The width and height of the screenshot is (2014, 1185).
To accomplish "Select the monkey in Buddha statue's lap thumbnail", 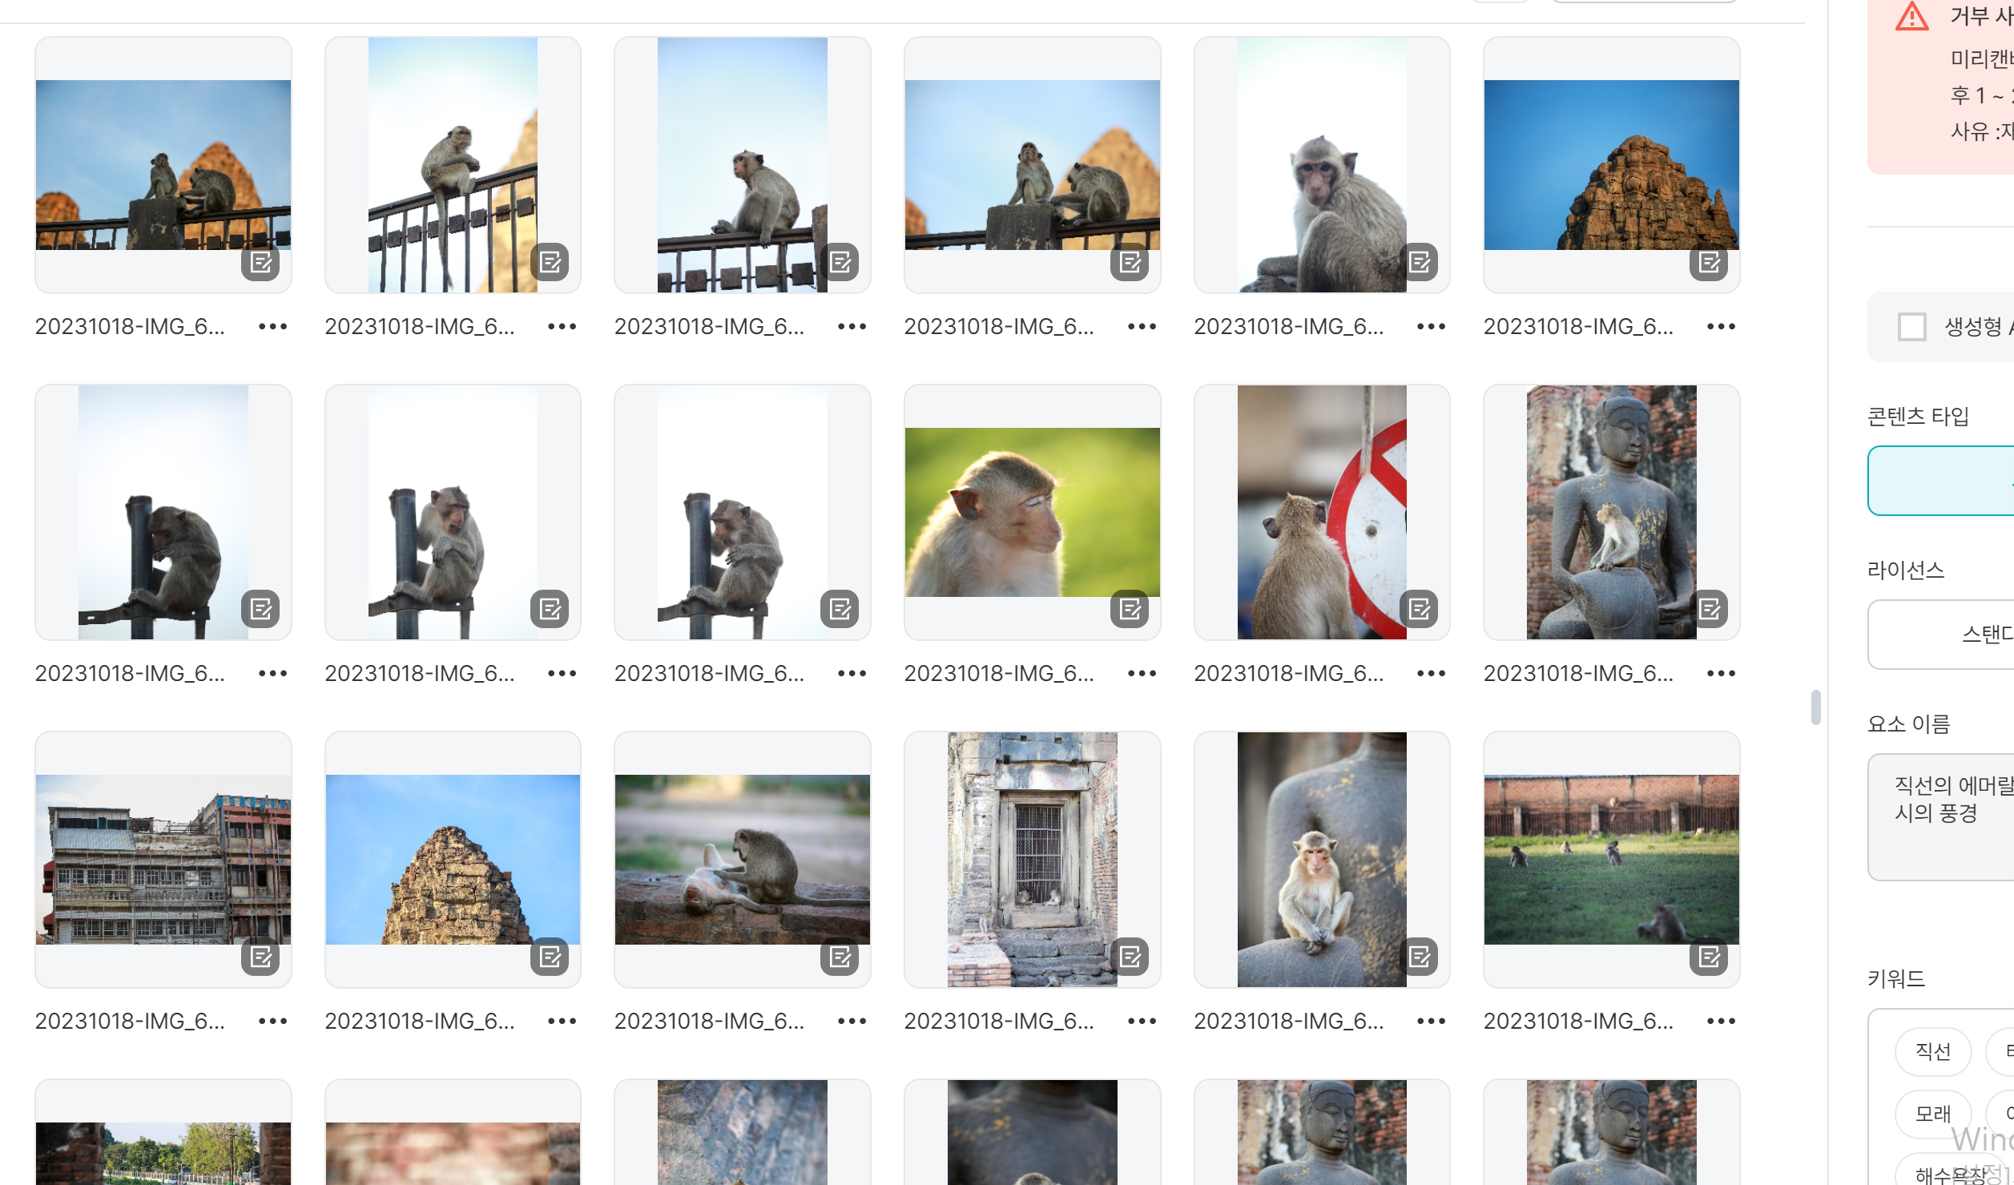I will pos(1612,513).
